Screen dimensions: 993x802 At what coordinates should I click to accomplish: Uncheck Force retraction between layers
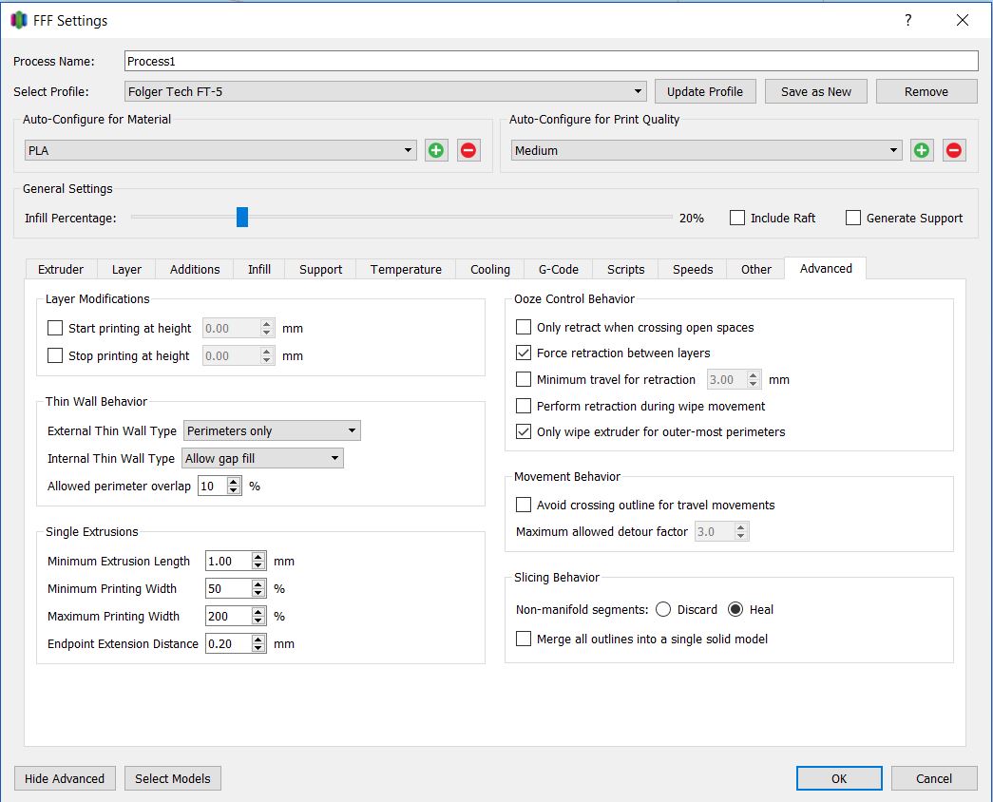pyautogui.click(x=524, y=353)
